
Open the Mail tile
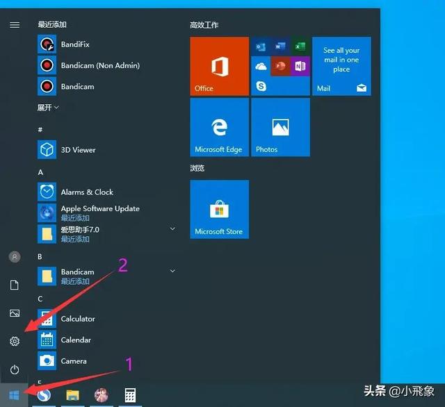[x=341, y=66]
